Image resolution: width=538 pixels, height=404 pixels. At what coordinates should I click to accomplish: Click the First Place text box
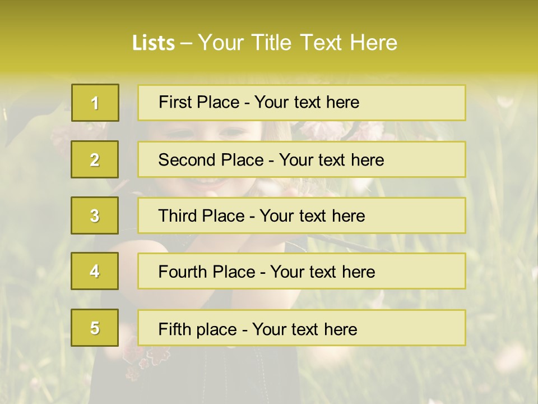(302, 103)
